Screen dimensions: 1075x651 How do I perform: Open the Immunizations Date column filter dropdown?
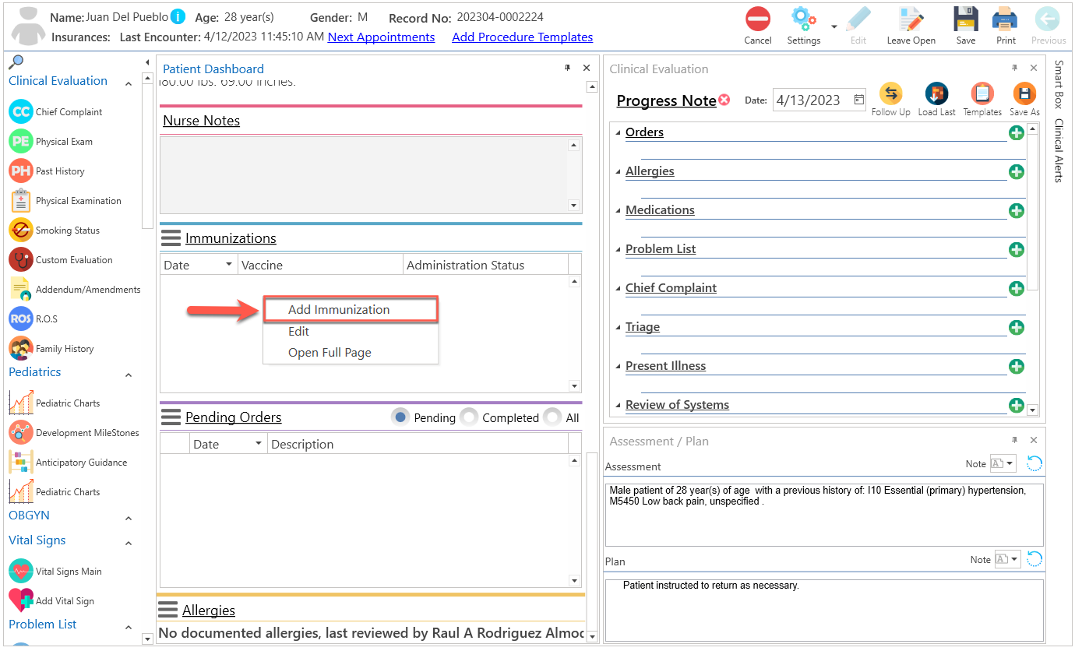228,265
